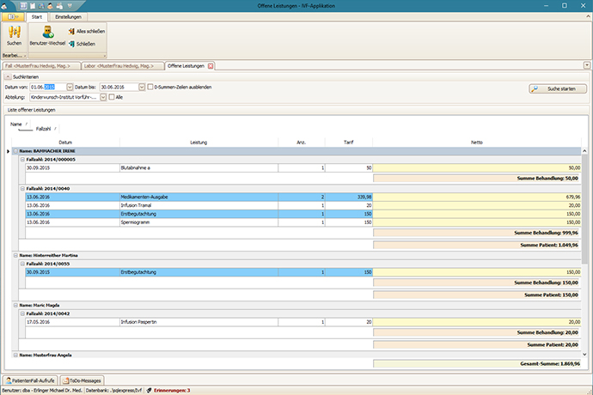Image resolution: width=593 pixels, height=395 pixels.
Task: Enable the Alle departments checkbox
Action: (112, 97)
